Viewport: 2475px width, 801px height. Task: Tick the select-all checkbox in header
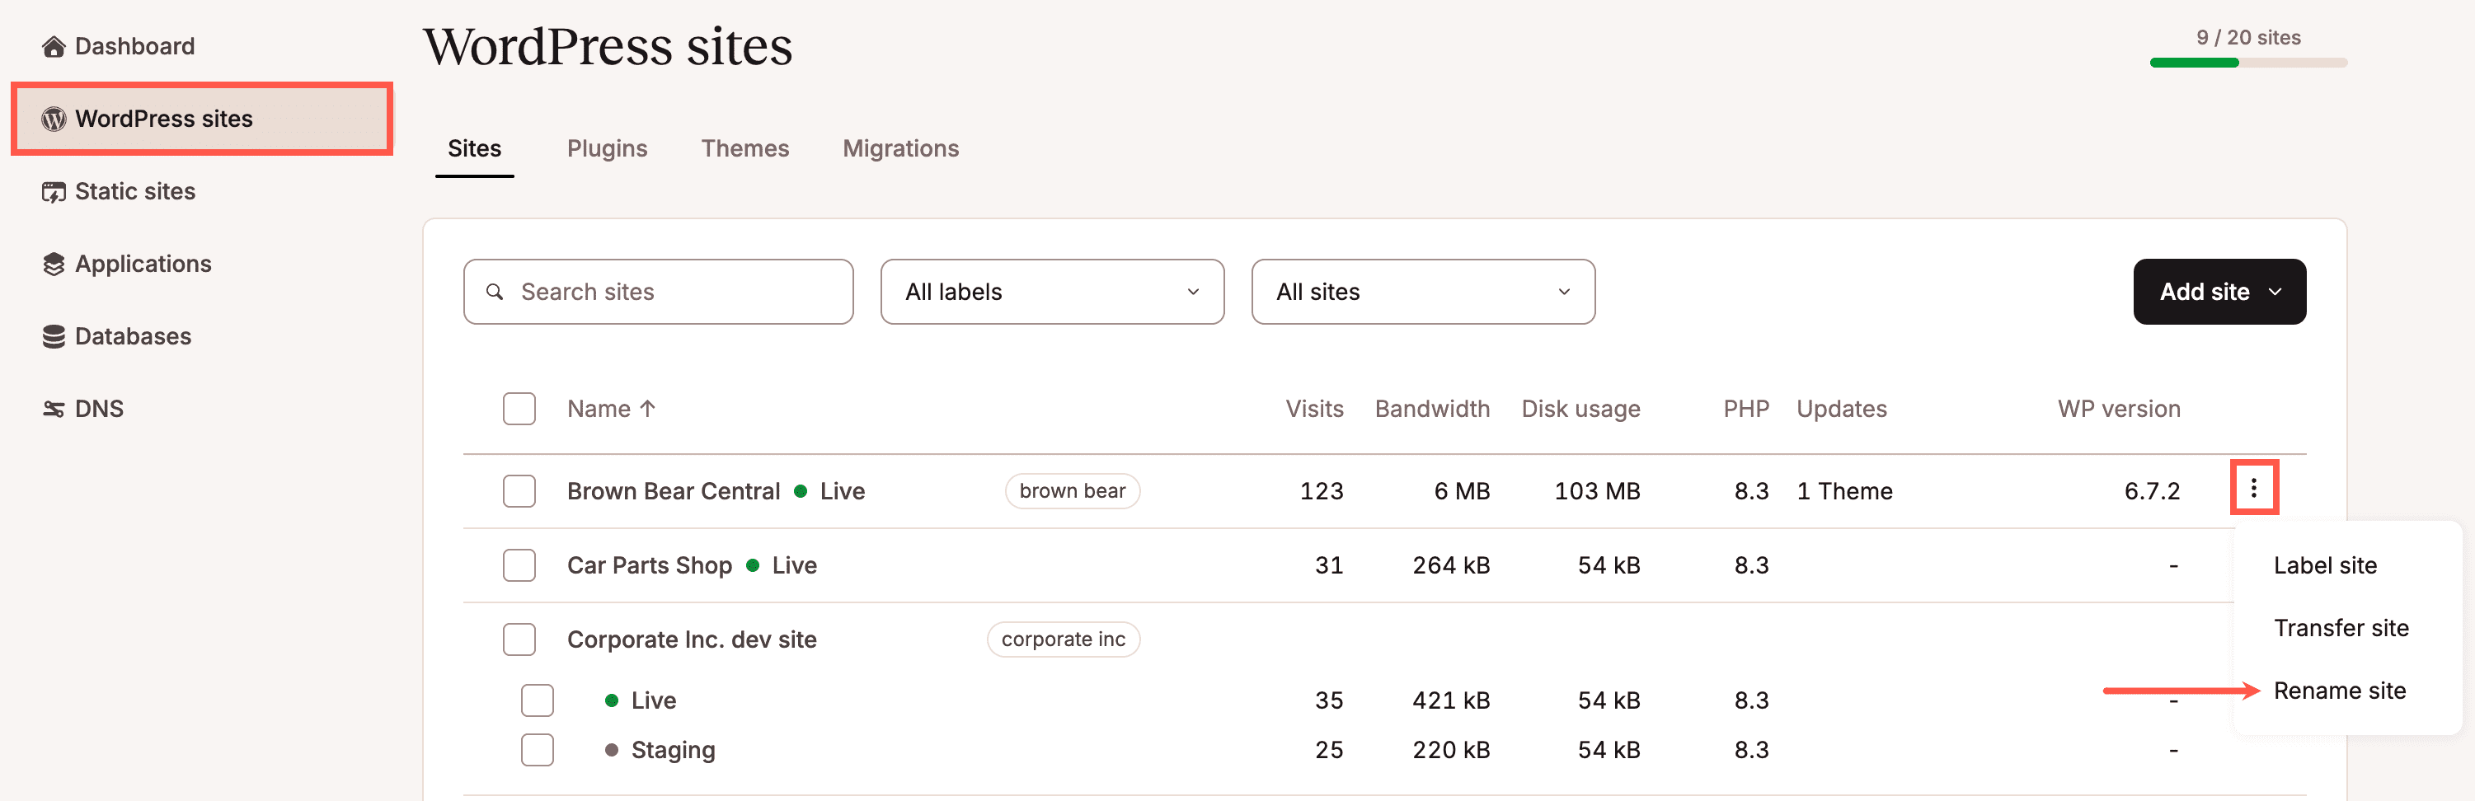[519, 408]
